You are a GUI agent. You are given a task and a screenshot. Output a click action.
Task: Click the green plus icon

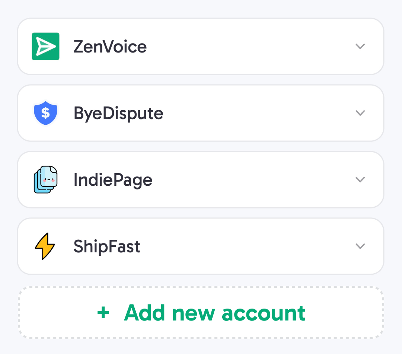coord(103,313)
